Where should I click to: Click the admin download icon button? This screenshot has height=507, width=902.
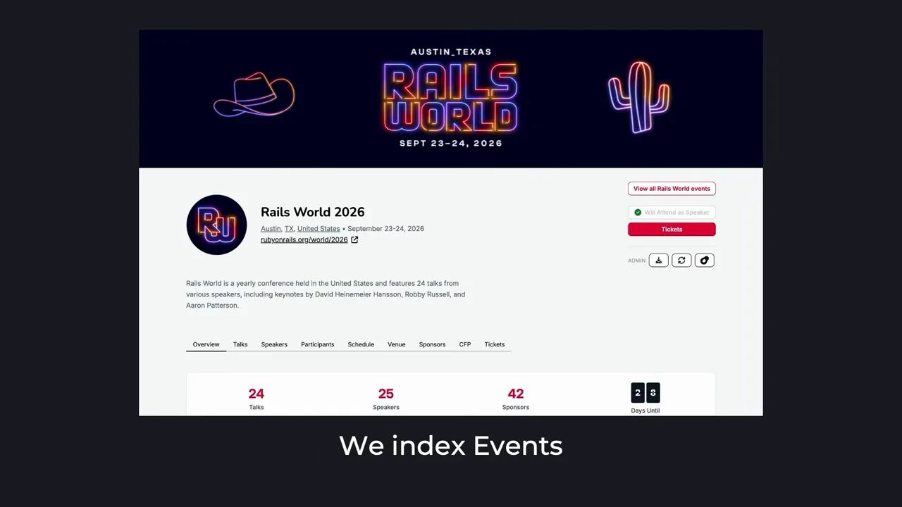pos(658,261)
